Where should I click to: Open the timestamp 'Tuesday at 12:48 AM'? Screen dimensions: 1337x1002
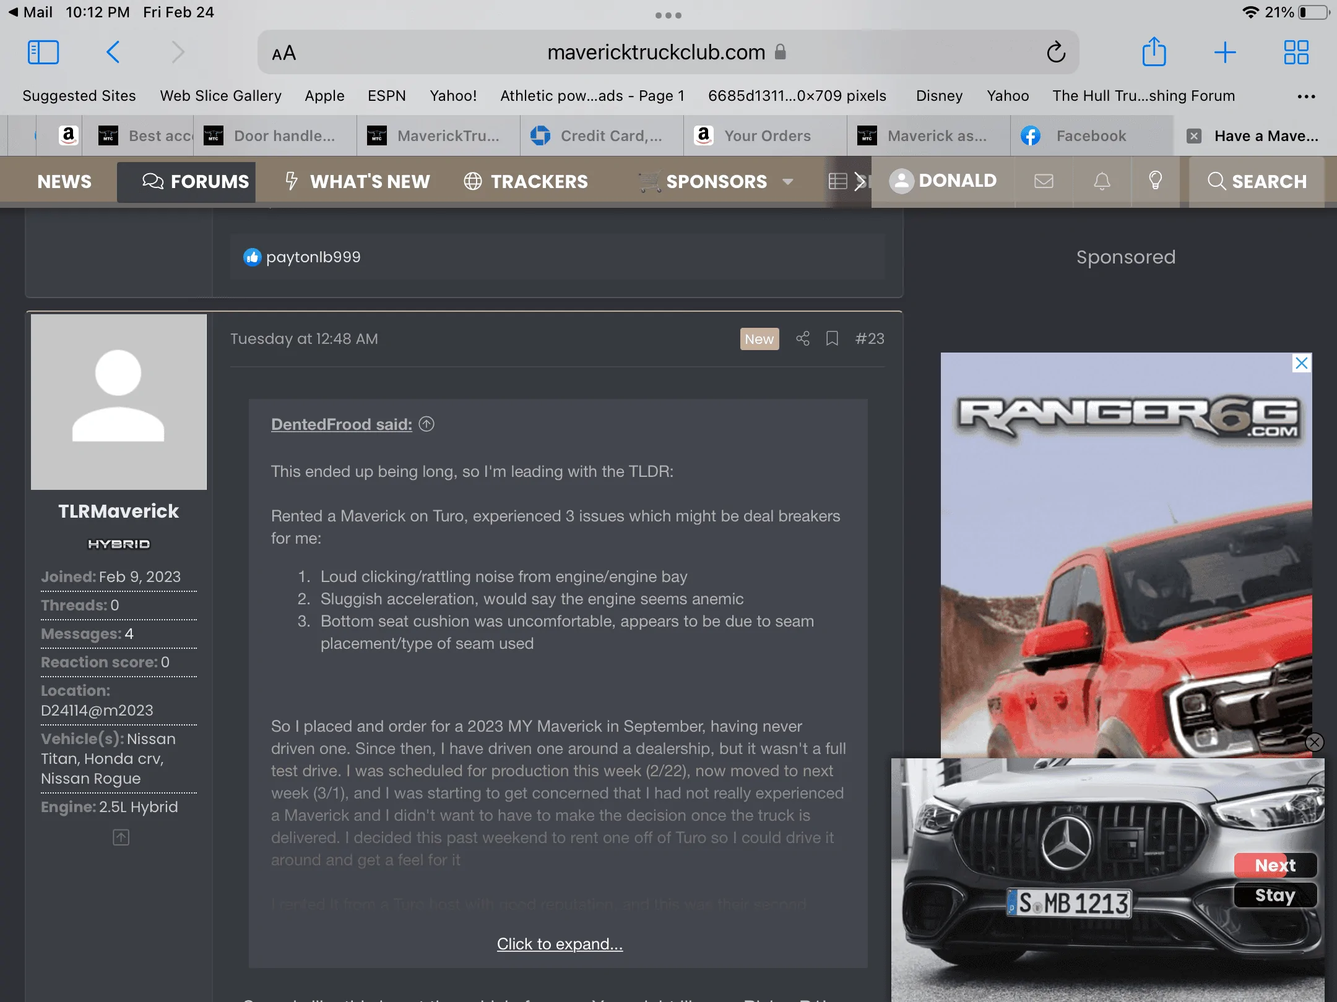pos(304,339)
